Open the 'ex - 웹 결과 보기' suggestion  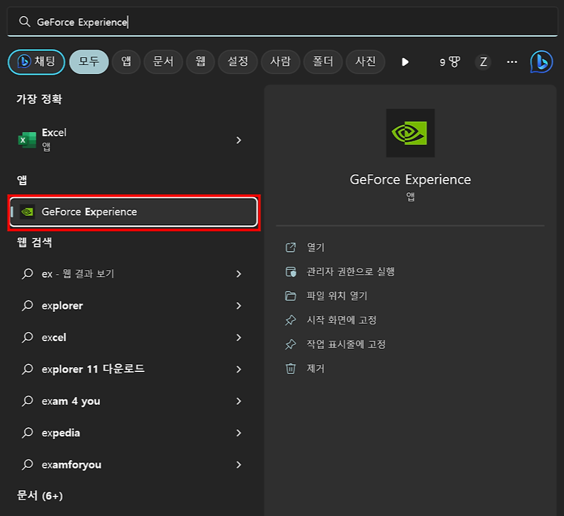point(132,274)
